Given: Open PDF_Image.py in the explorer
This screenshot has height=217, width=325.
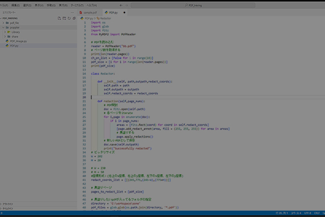Looking at the screenshot, I should coord(18,41).
